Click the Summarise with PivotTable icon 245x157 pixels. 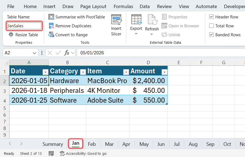pos(51,17)
